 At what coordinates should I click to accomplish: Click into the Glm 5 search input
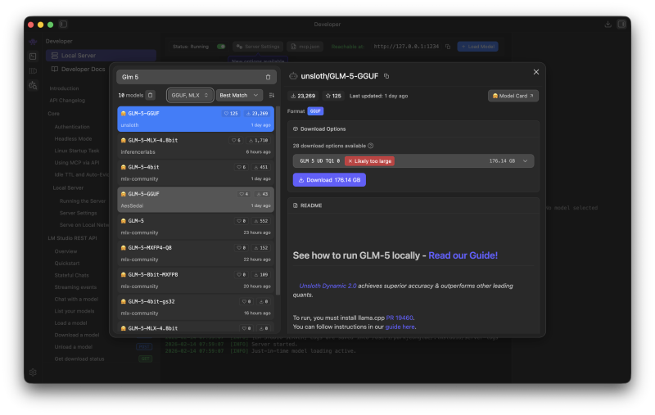point(188,77)
